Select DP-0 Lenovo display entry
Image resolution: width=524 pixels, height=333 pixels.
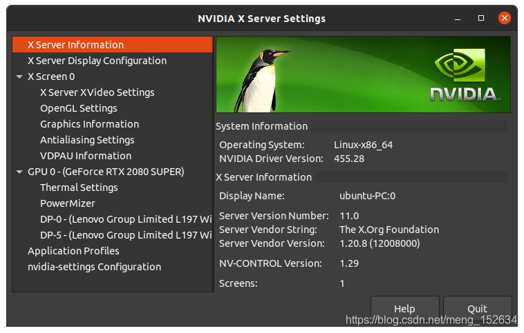pos(126,219)
